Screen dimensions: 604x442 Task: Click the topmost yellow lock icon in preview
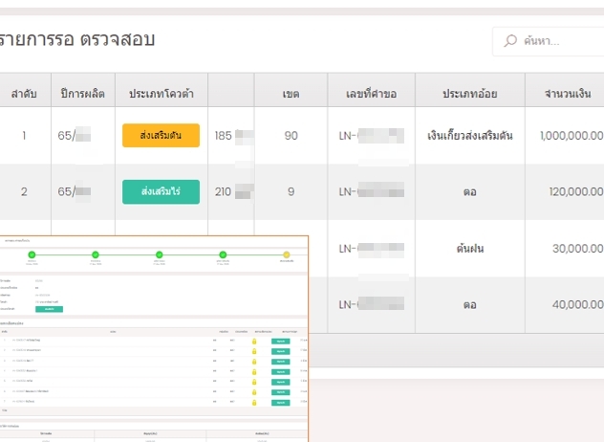(x=254, y=341)
